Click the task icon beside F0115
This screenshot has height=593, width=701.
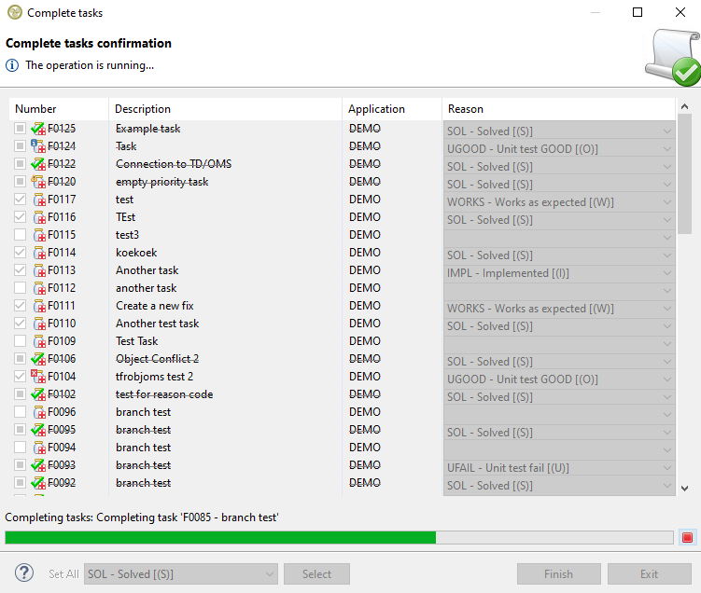(x=39, y=235)
